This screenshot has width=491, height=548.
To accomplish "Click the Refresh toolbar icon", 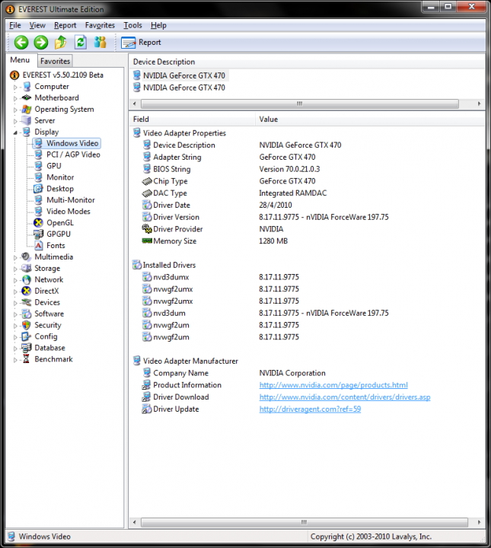I will click(81, 43).
